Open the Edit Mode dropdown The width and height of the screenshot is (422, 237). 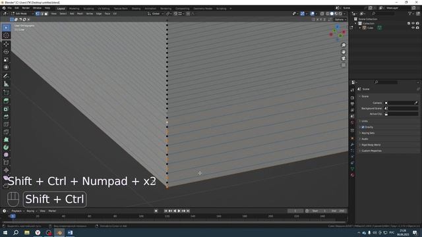(x=22, y=13)
